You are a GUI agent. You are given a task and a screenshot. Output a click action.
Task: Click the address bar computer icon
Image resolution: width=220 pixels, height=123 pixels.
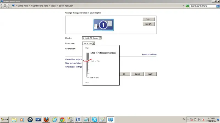13,6
